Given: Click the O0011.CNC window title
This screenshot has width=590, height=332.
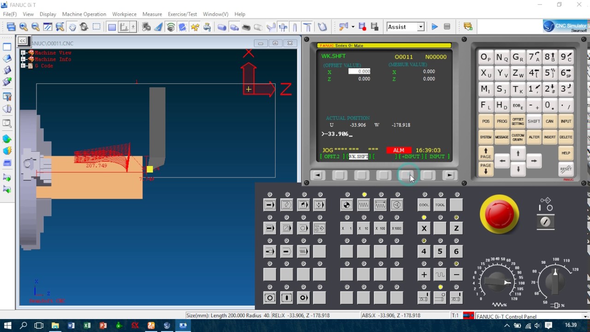Looking at the screenshot, I should pos(52,43).
